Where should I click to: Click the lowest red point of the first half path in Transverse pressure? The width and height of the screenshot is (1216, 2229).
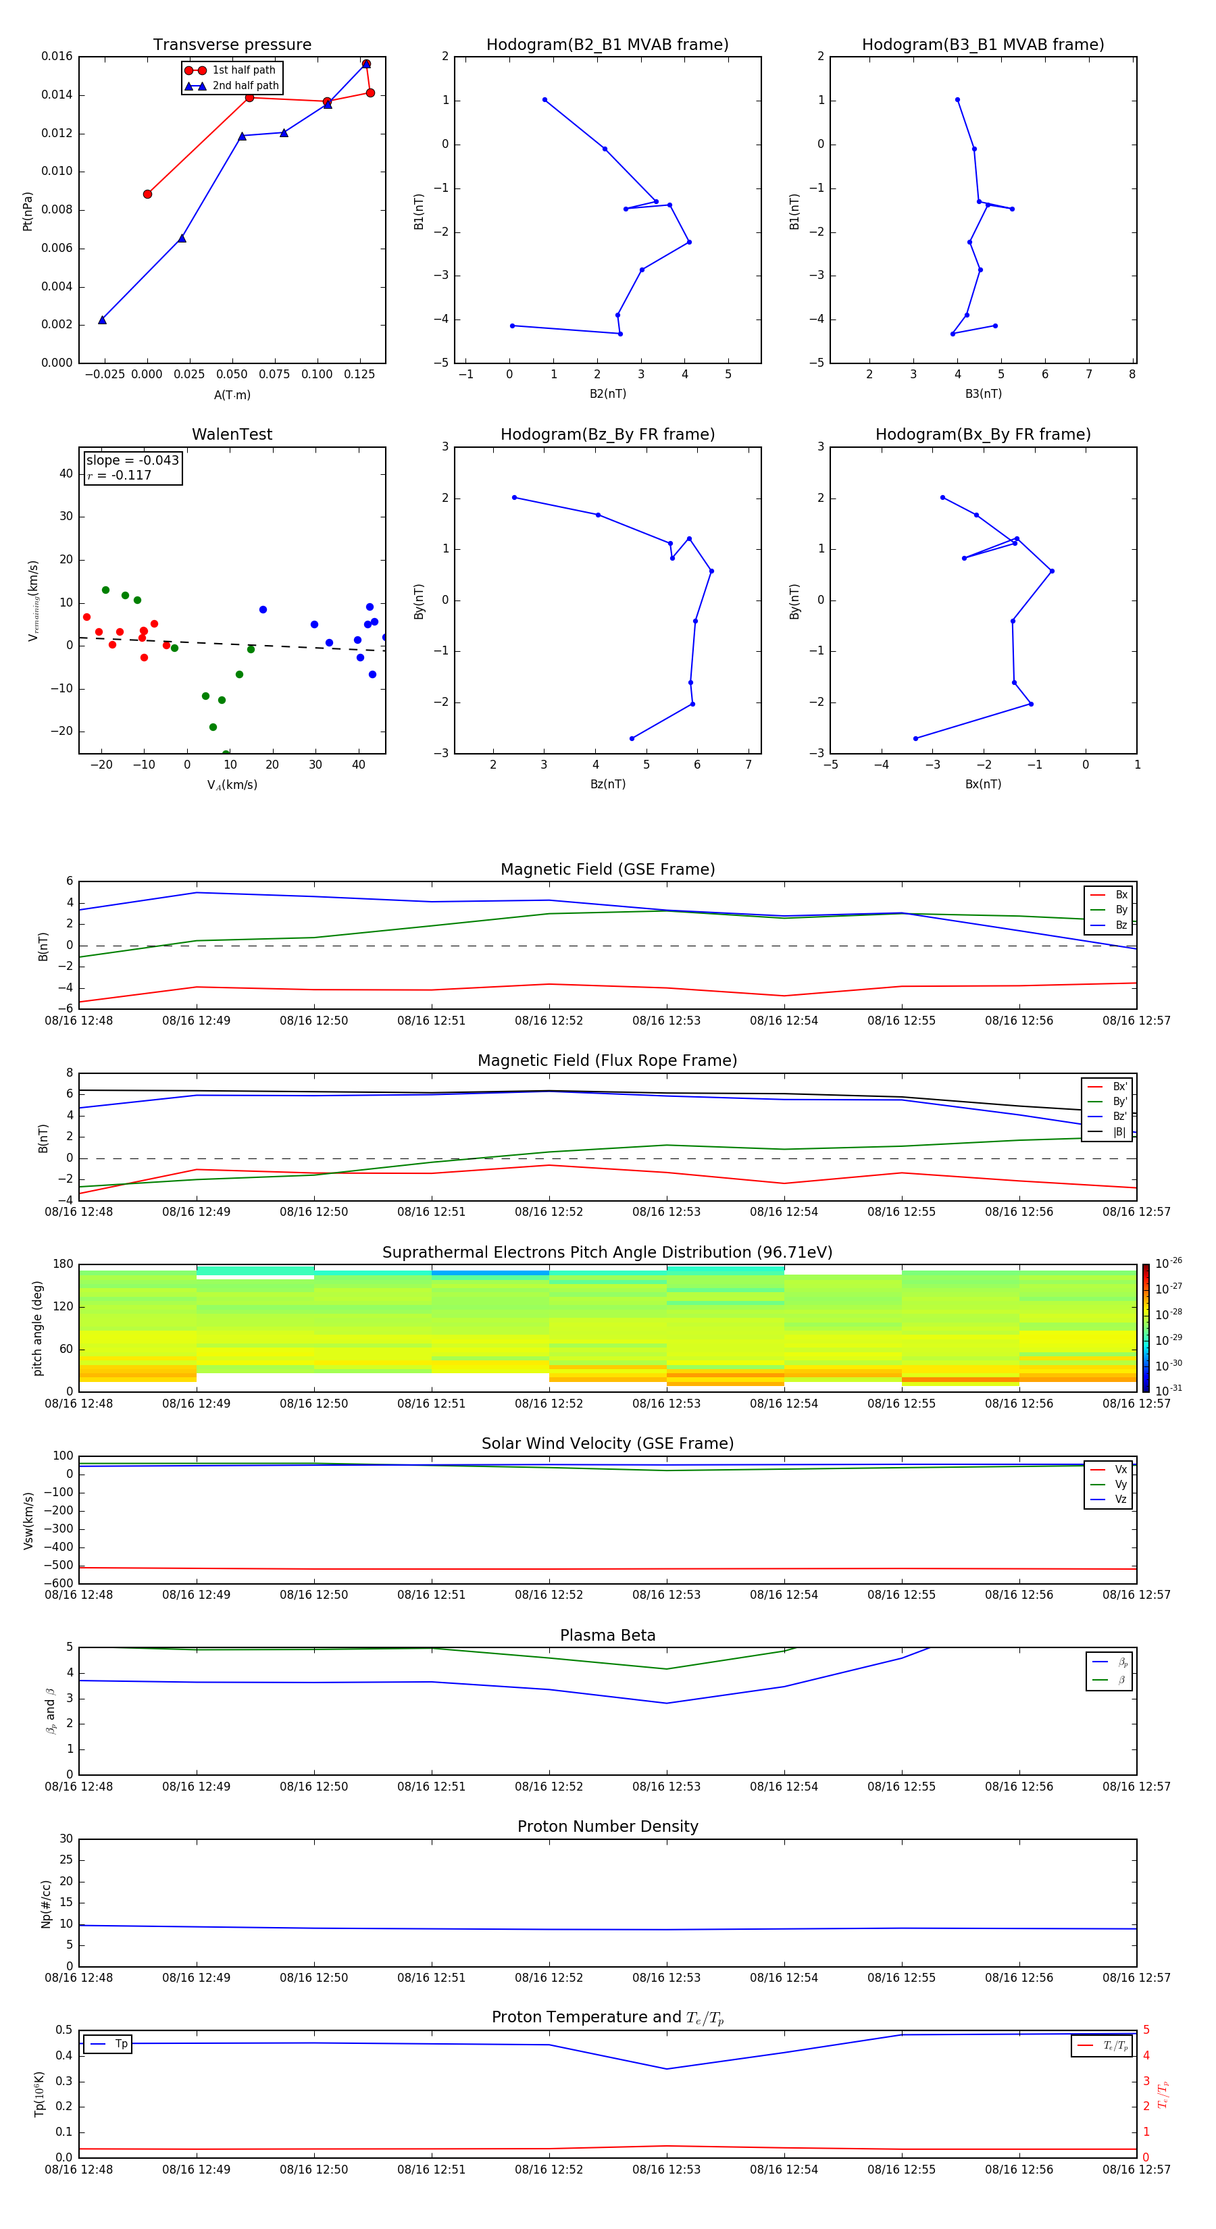click(147, 194)
